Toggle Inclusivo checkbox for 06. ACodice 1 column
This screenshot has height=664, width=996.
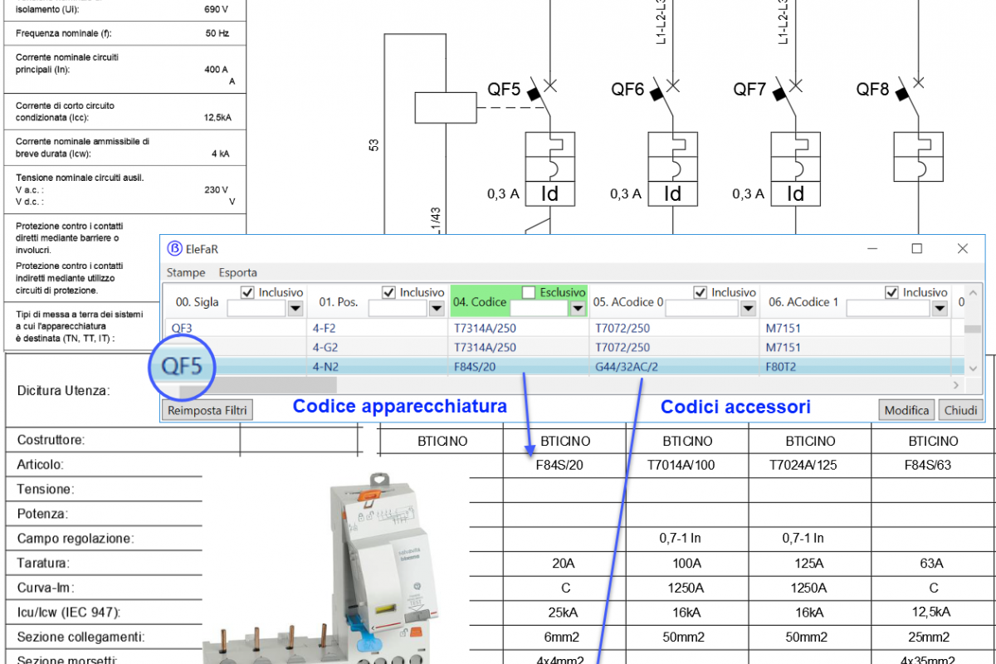pyautogui.click(x=891, y=293)
